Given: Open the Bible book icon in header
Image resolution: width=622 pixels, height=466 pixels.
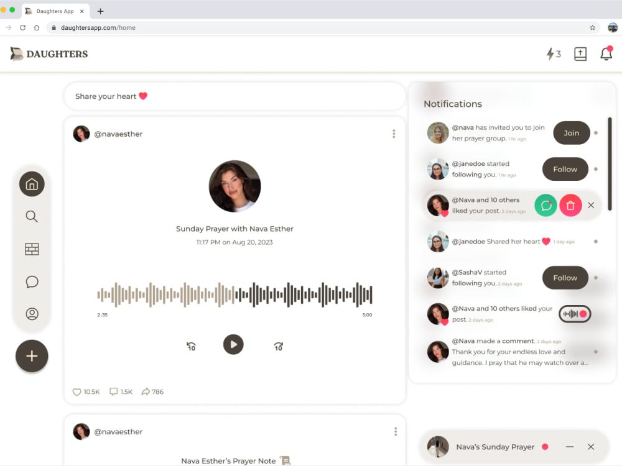Looking at the screenshot, I should (x=580, y=54).
